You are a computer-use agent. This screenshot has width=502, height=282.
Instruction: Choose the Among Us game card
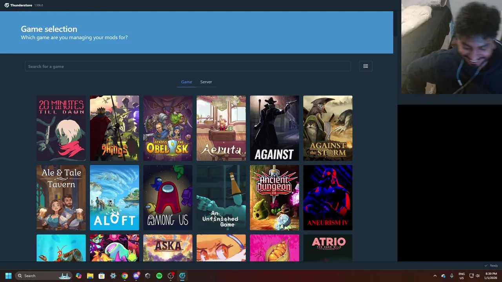click(168, 197)
